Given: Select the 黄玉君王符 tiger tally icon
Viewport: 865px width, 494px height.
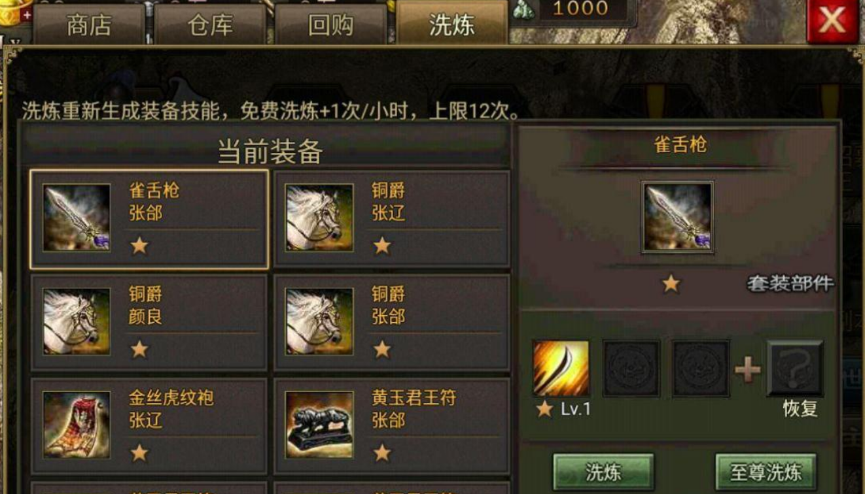Looking at the screenshot, I should 319,425.
